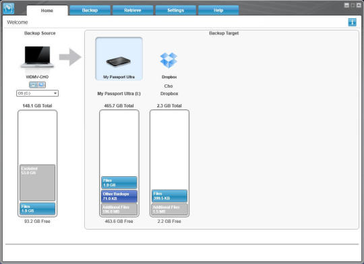Screen dimensions: 364x264
Task: Open the OS (C:) drive dropdown
Action: (x=37, y=93)
